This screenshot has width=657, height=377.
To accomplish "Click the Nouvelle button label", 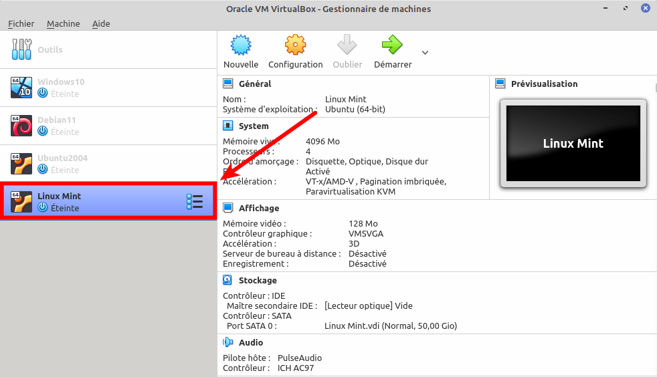I will (x=241, y=64).
